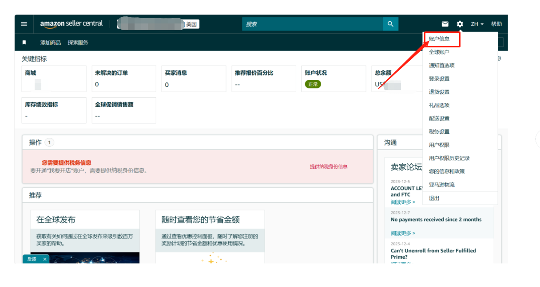Image resolution: width=540 pixels, height=287 pixels.
Task: Open the 推荐报价百分比 metric card
Action: [264, 79]
